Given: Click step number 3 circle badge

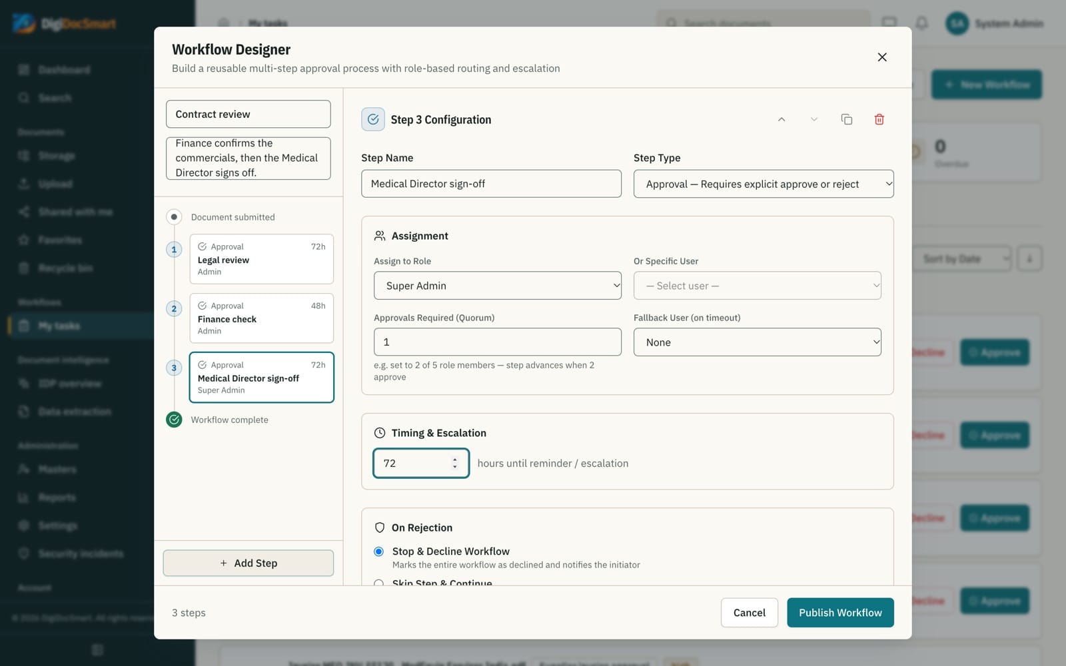Looking at the screenshot, I should pyautogui.click(x=174, y=368).
